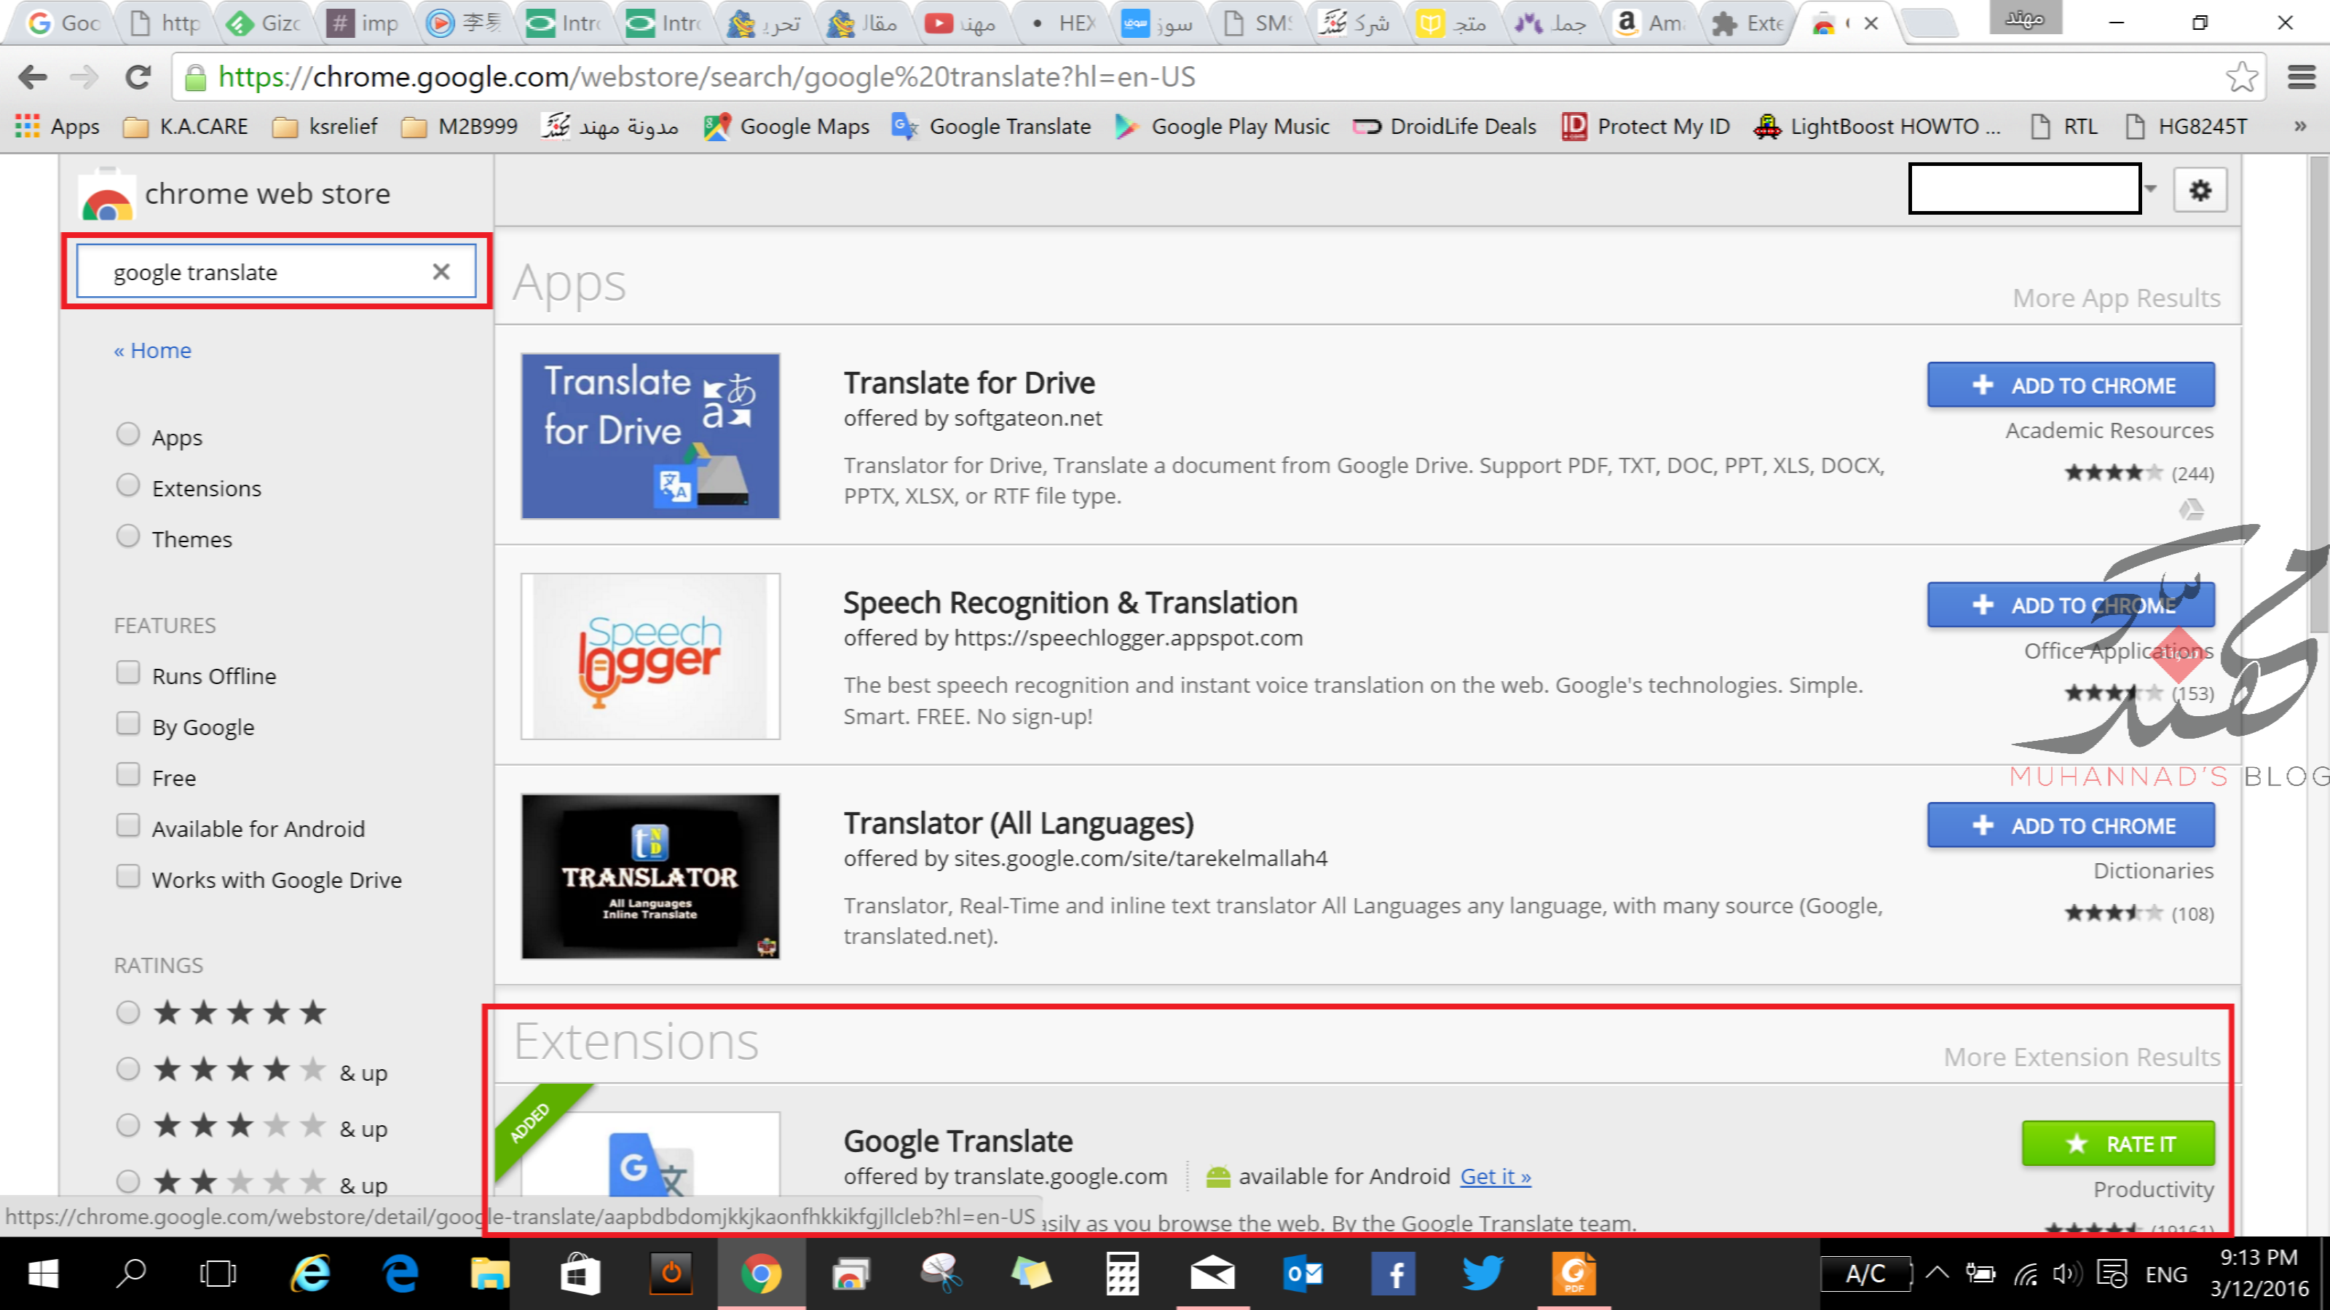Follow the Get it » Android link
The width and height of the screenshot is (2330, 1310).
coord(1495,1176)
